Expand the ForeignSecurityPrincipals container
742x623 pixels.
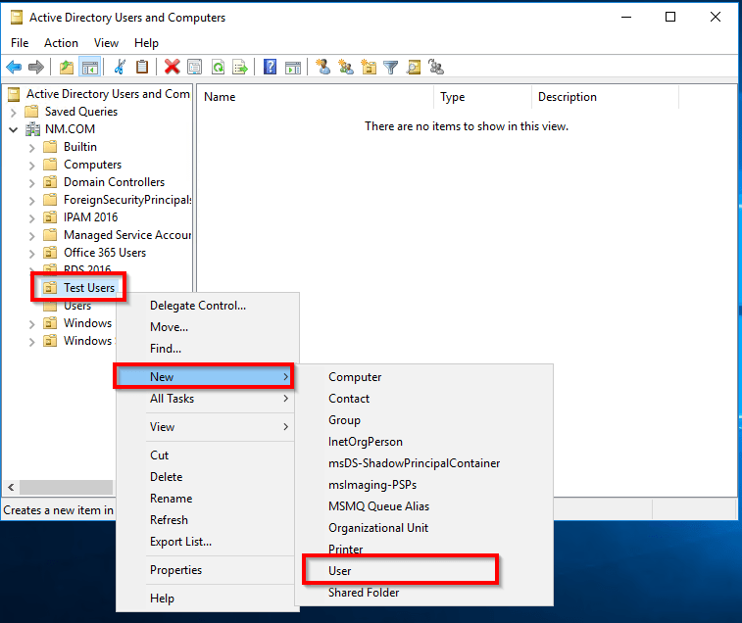click(31, 201)
